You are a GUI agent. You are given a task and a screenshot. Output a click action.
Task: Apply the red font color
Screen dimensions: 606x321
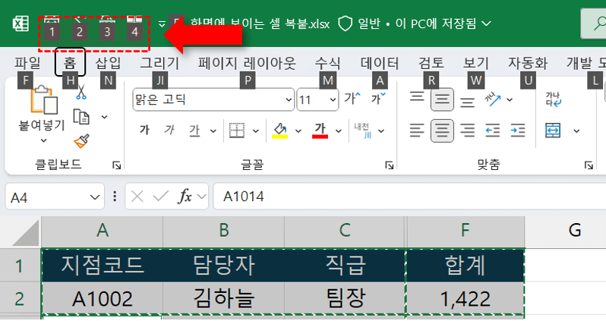coord(320,131)
